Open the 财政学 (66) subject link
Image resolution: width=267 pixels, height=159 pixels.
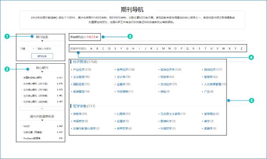pos(167,77)
